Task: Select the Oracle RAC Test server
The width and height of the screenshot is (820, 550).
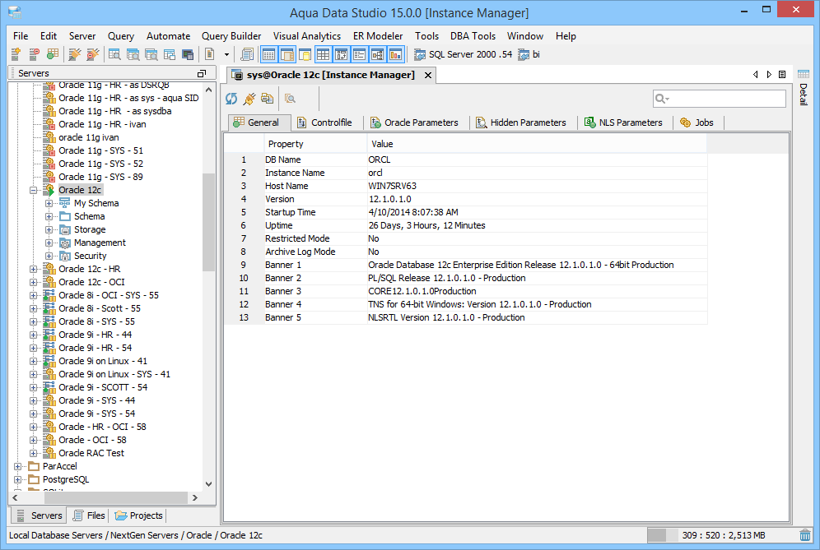Action: [91, 453]
